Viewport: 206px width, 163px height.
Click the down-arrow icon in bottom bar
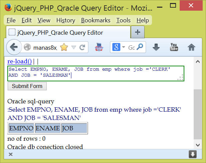pos(193,154)
